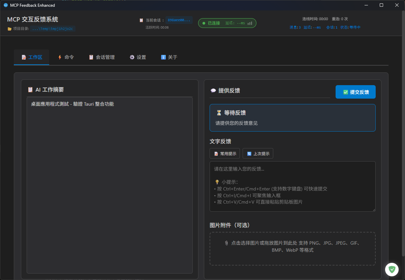Click the 活跃时间: 00:06 text
405x280 pixels.
[157, 27]
